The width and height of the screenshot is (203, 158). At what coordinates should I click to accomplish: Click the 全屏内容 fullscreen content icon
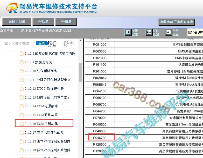pyautogui.click(x=168, y=32)
